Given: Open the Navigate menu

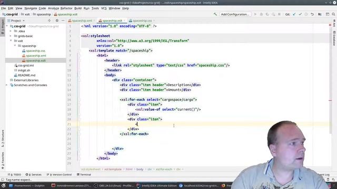Looking at the screenshot, I should click(31, 8).
